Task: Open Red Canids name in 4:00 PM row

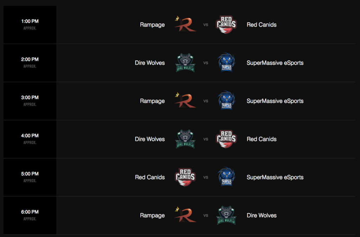Action: 262,139
